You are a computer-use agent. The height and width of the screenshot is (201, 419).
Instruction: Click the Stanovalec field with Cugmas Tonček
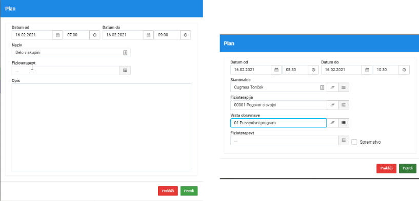(278, 87)
